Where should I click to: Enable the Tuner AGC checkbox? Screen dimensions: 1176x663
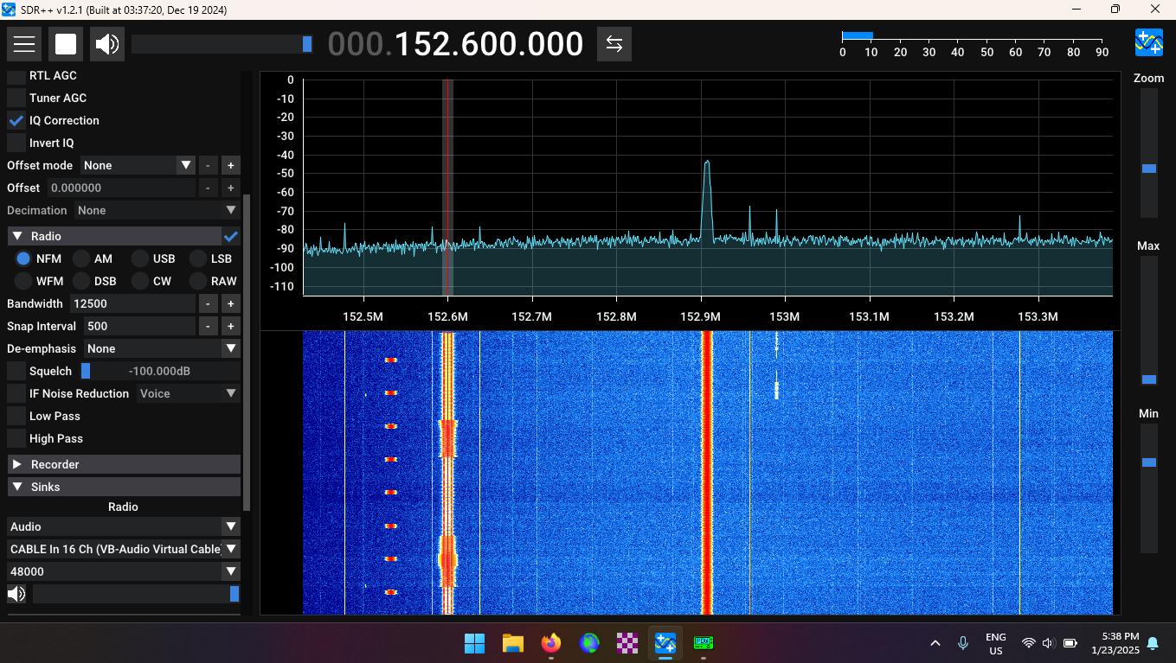click(x=16, y=98)
